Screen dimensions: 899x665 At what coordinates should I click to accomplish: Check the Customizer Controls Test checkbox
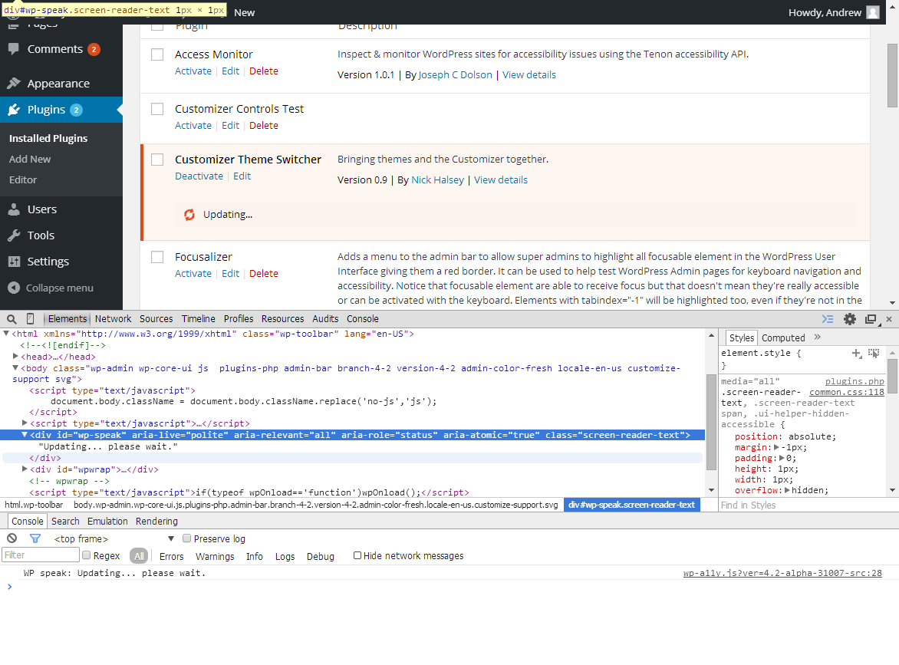click(x=157, y=109)
